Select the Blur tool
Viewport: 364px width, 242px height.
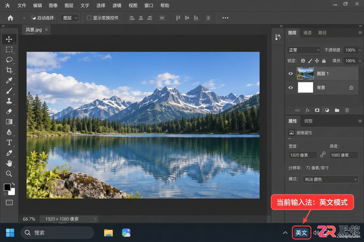coord(9,132)
